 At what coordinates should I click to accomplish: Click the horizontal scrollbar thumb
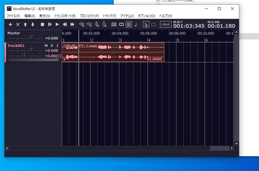110,148
